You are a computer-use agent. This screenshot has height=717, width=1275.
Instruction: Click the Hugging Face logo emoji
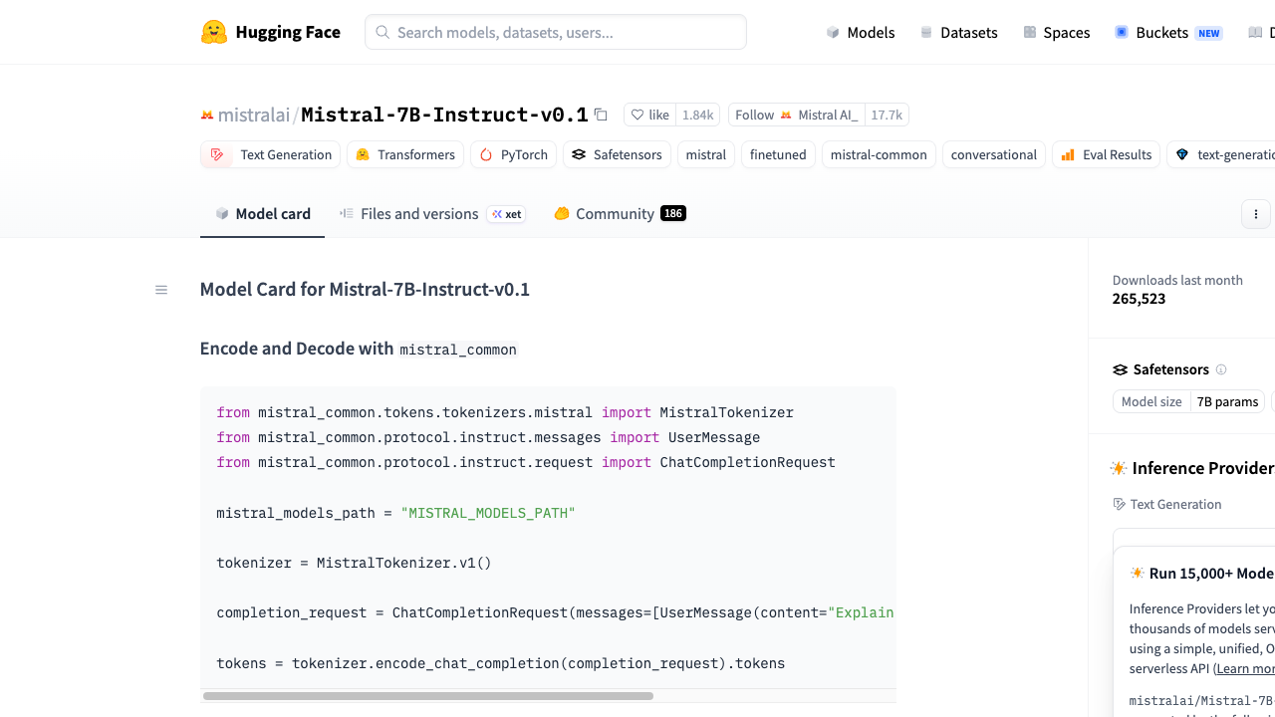[x=214, y=32]
